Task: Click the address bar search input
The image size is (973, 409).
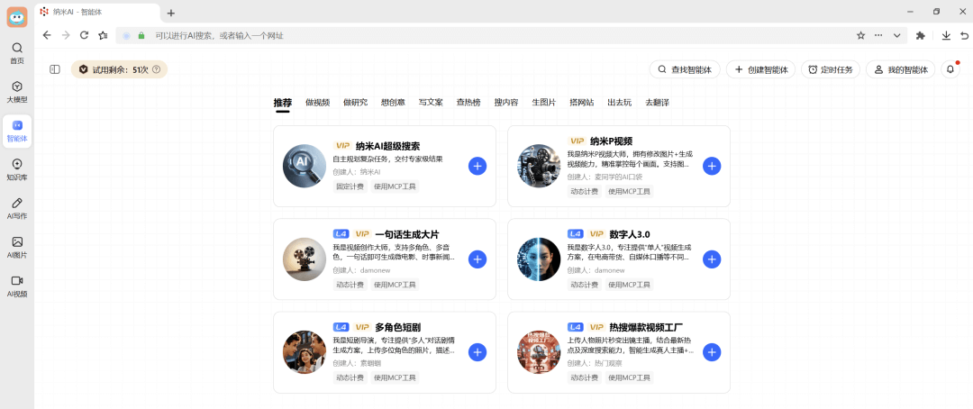Action: 450,35
